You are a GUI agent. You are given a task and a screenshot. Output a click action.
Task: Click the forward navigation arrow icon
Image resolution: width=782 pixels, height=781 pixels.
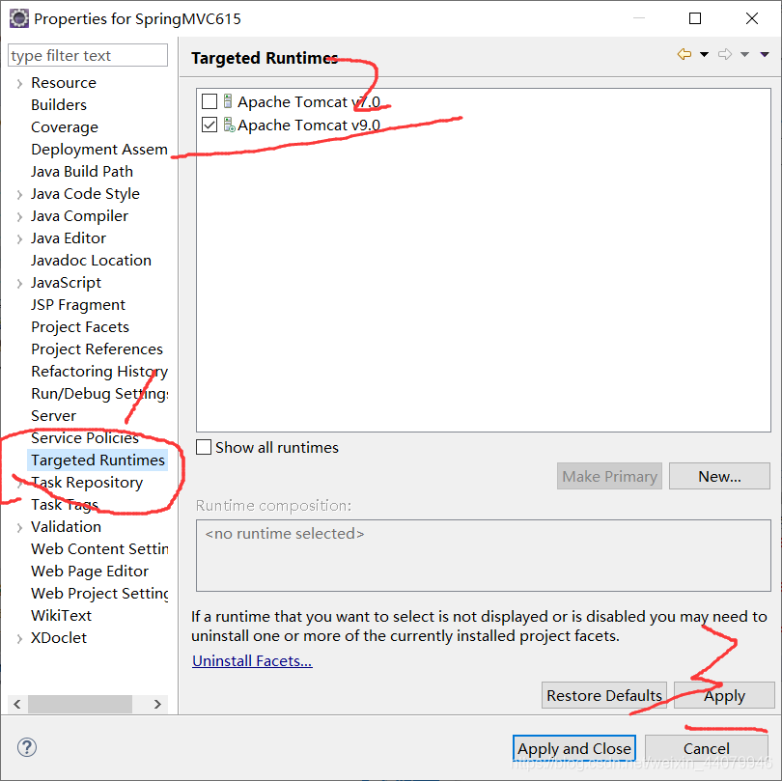[725, 54]
